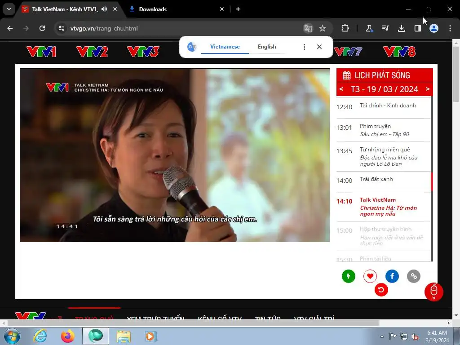
Task: Open the media control toolbar icon
Action: [385, 28]
